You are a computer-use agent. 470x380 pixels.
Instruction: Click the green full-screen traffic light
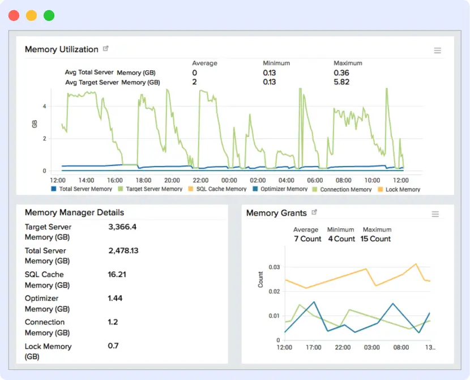pos(49,15)
